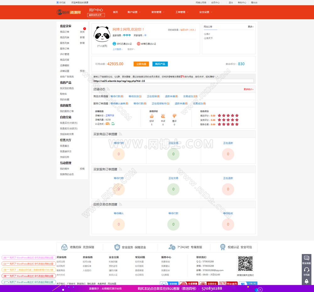
Task: Close the purple bottom banner
Action: (260, 289)
